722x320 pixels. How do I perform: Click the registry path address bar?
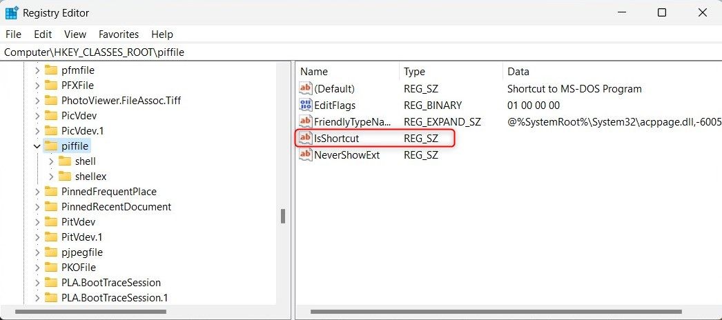[361, 52]
